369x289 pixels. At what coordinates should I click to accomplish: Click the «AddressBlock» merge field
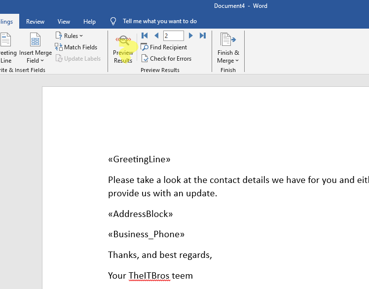click(x=140, y=214)
